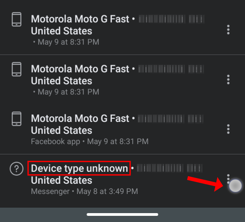
Task: Tap the white home gesture bar
Action: click(x=122, y=214)
